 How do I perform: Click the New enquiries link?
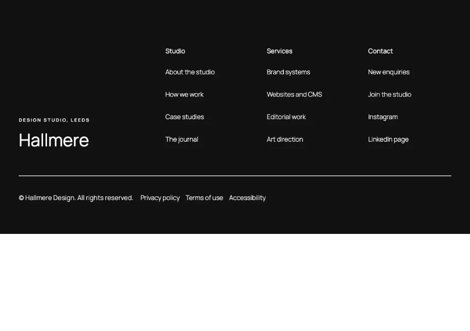coord(388,72)
